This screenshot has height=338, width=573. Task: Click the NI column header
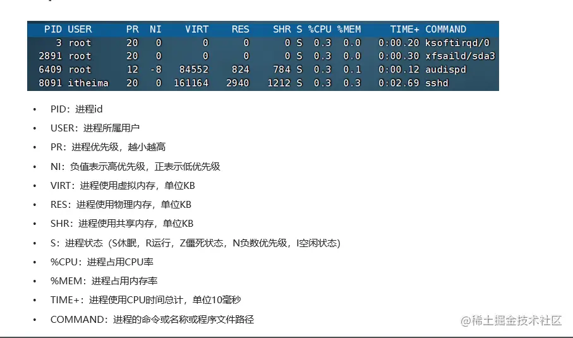coord(155,29)
